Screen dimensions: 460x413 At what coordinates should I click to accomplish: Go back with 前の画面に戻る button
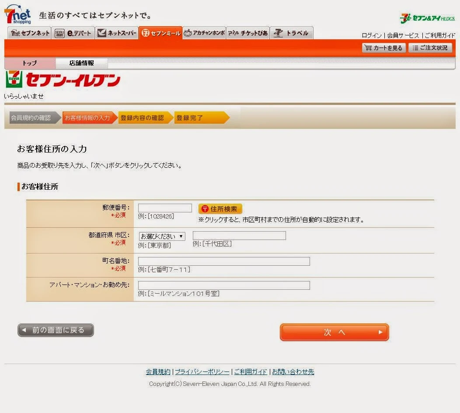[56, 330]
